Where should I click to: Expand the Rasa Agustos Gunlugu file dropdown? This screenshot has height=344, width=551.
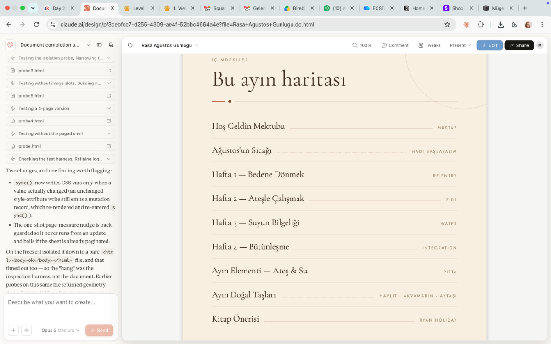coord(197,45)
